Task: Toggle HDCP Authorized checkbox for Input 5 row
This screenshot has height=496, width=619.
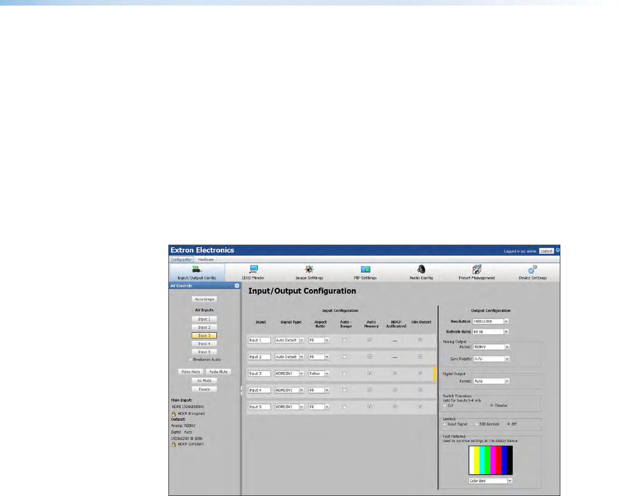Action: click(395, 407)
